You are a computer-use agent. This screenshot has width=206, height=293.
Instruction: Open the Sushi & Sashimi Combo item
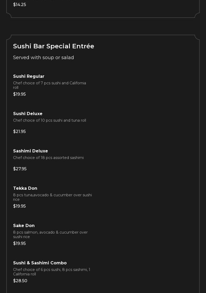coord(40,263)
